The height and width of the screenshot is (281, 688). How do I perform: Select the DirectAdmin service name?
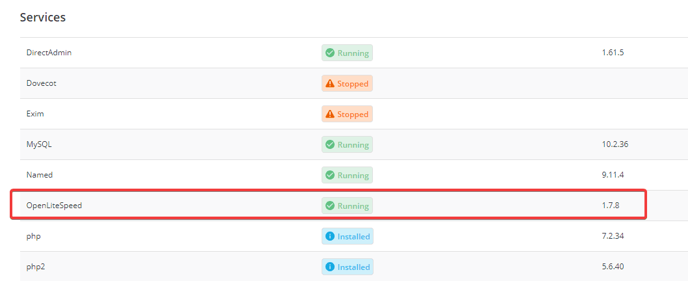tap(49, 53)
